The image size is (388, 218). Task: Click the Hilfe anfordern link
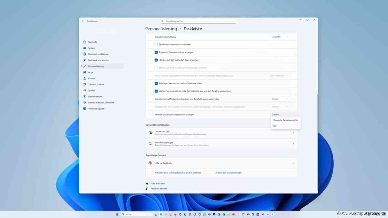158,183
